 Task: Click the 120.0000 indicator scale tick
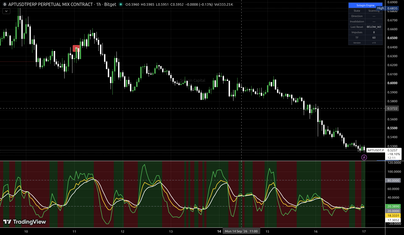click(394, 163)
